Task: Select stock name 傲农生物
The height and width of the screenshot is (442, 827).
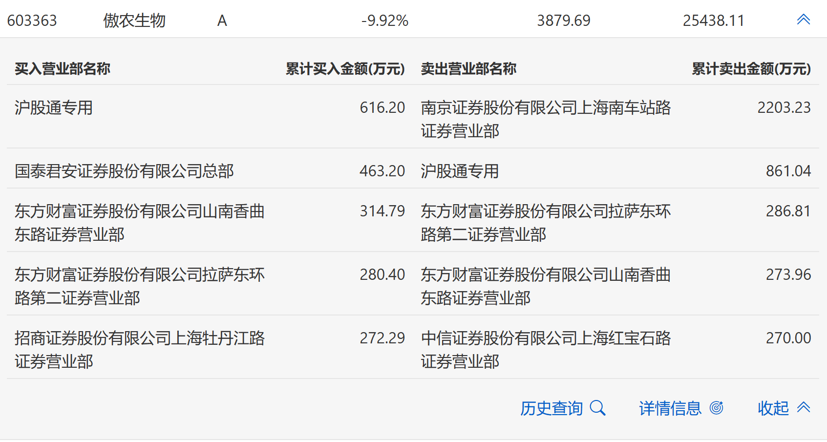Action: (x=134, y=21)
